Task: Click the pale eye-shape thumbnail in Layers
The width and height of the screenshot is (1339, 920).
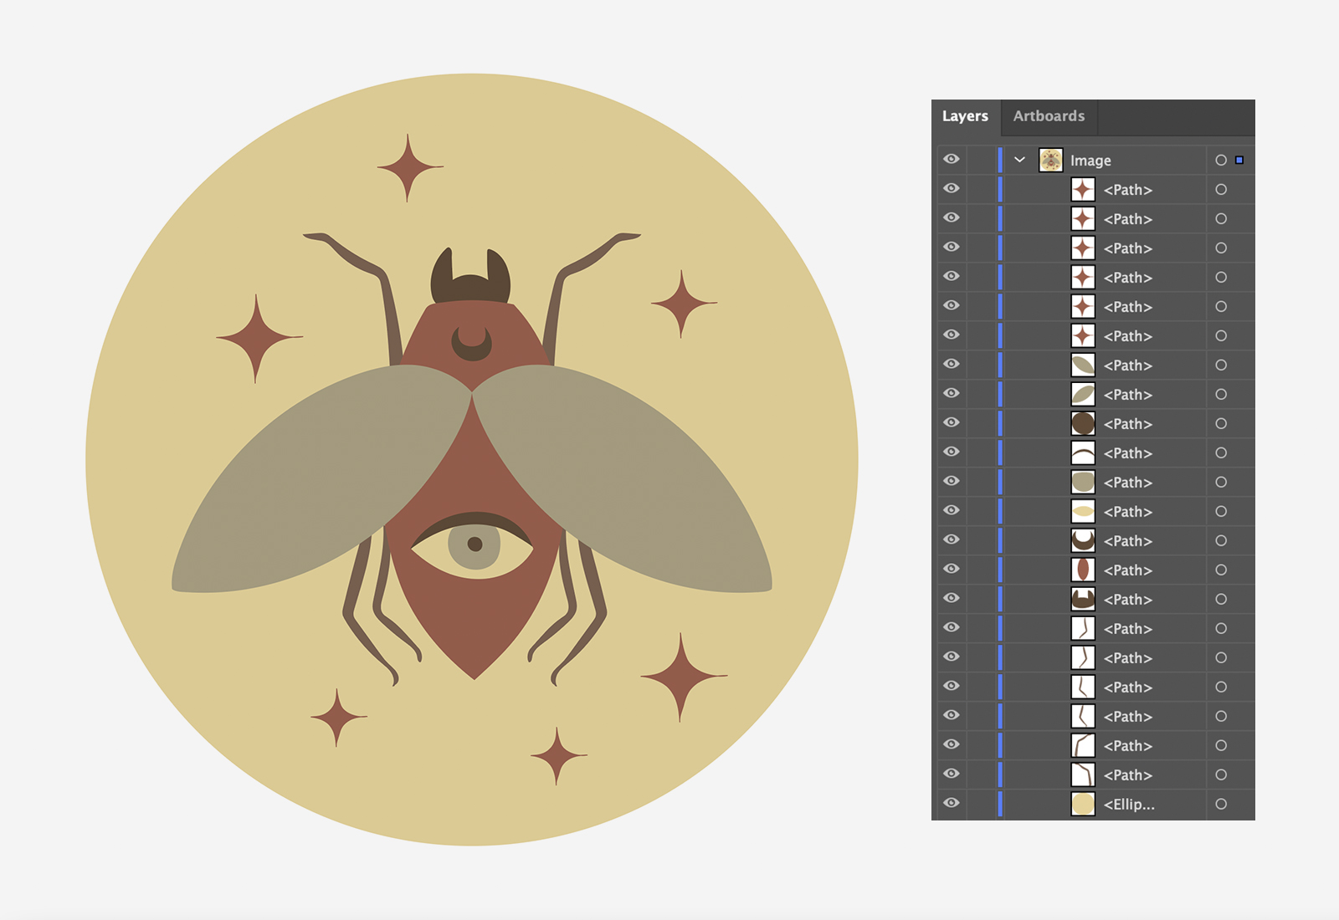Action: point(1083,511)
